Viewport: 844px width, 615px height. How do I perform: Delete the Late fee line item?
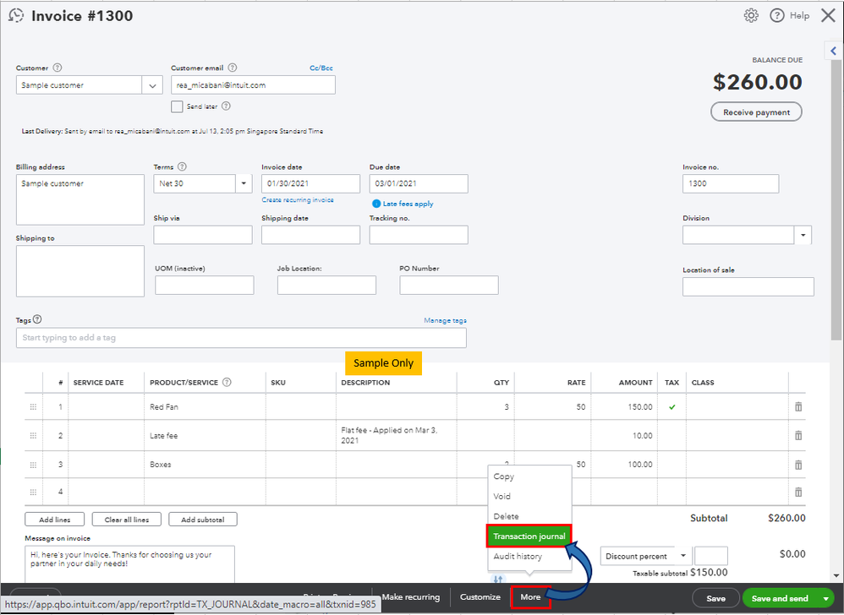pos(798,435)
